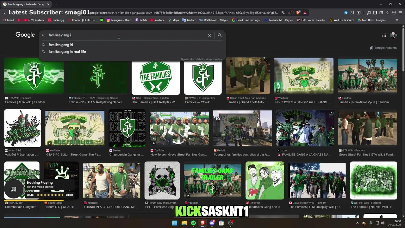Open the Brave Wallet icon
The width and height of the screenshot is (405, 228).
coord(381,13)
